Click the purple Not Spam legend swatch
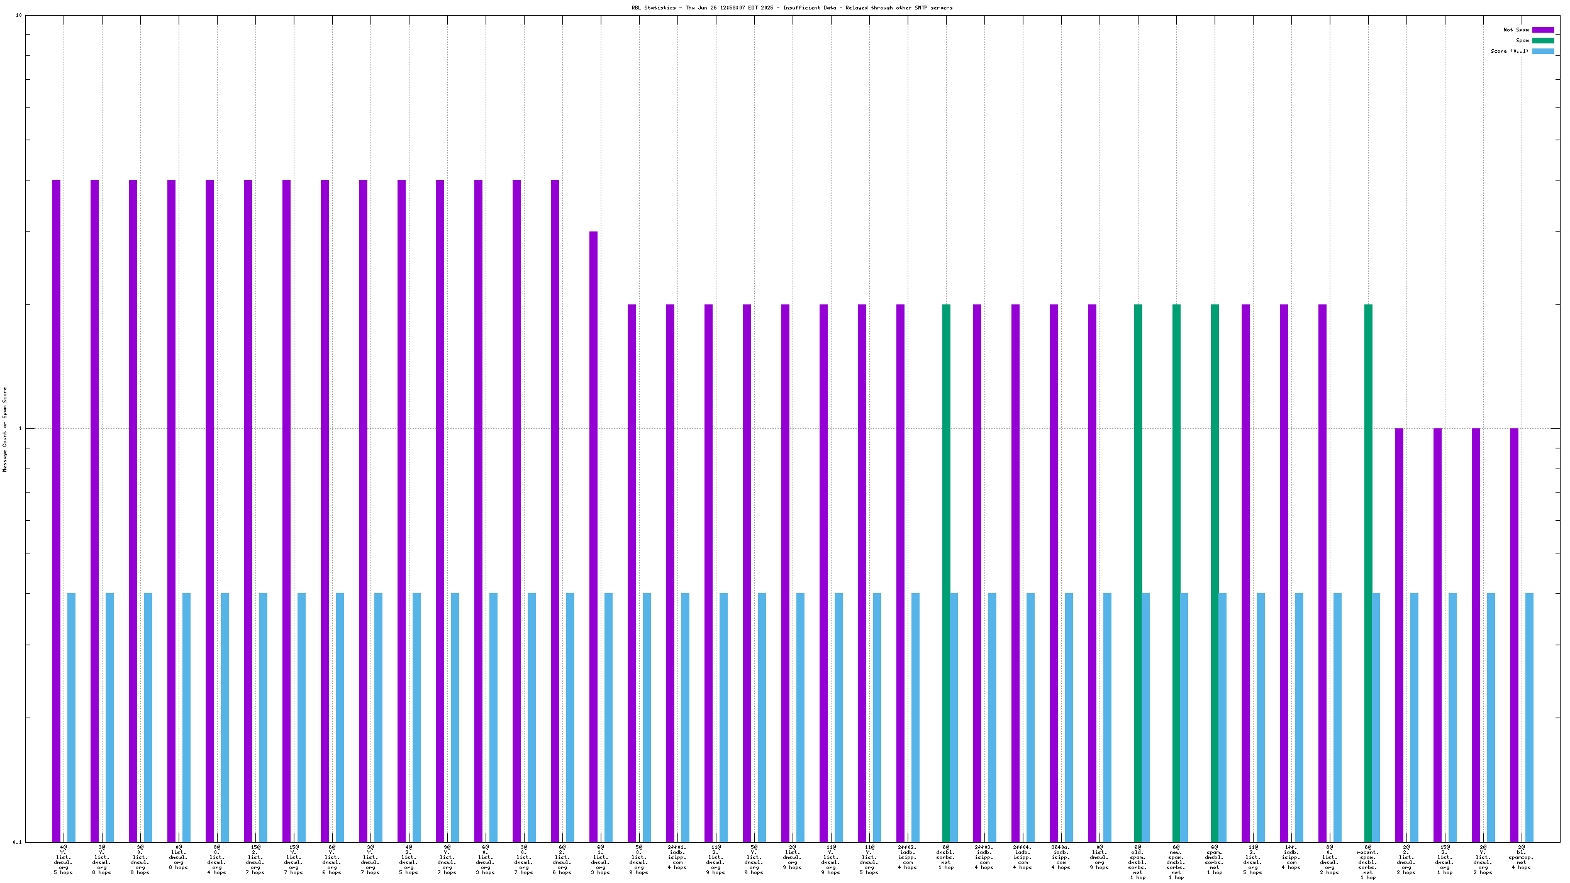Screen dimensions: 1570x883 click(x=1542, y=30)
